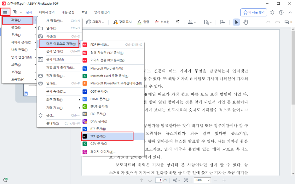Open 옵션 from the file menu
The width and height of the screenshot is (295, 184).
(59, 115)
